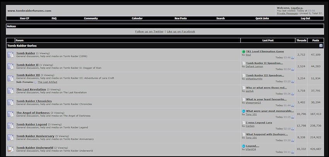Go to last post arrow beside Today 00:36

[x=293, y=94]
